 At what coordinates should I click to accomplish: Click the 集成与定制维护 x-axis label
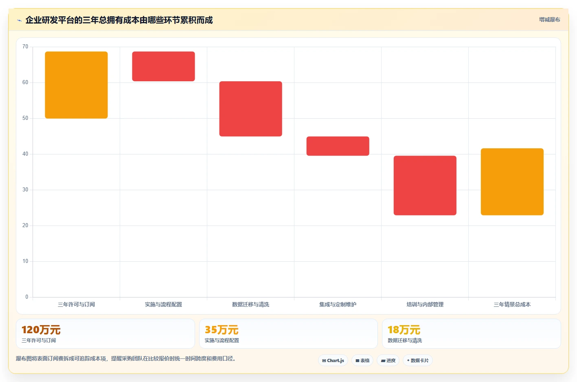click(338, 304)
